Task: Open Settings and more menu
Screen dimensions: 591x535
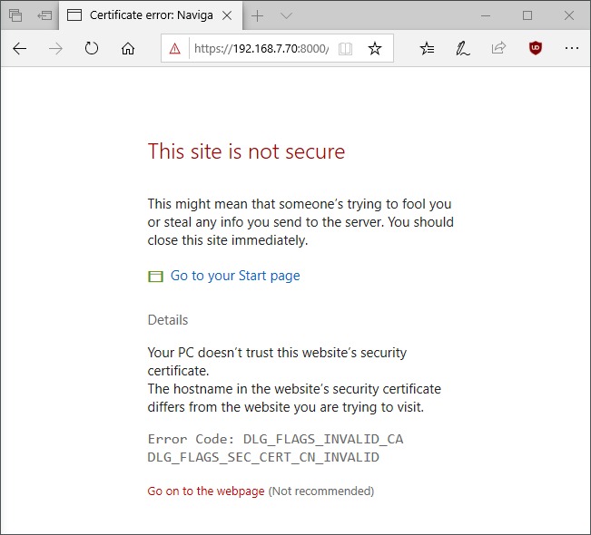Action: pyautogui.click(x=571, y=49)
